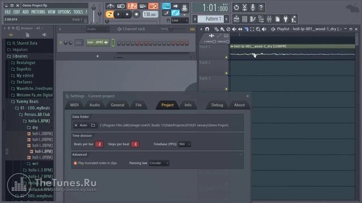Open the FILE menu
The width and height of the screenshot is (362, 203).
[7, 12]
